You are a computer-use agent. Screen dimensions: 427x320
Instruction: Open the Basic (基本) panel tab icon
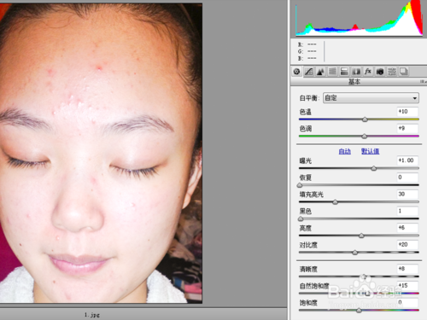click(x=296, y=72)
